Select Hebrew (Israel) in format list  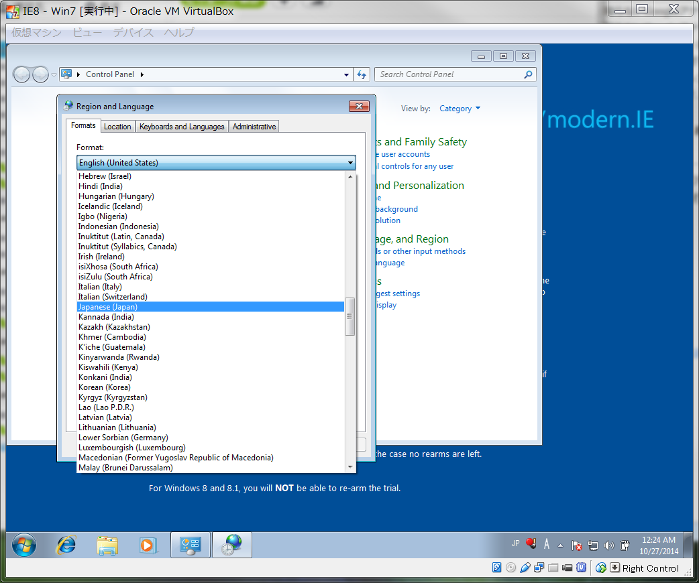pyautogui.click(x=211, y=176)
